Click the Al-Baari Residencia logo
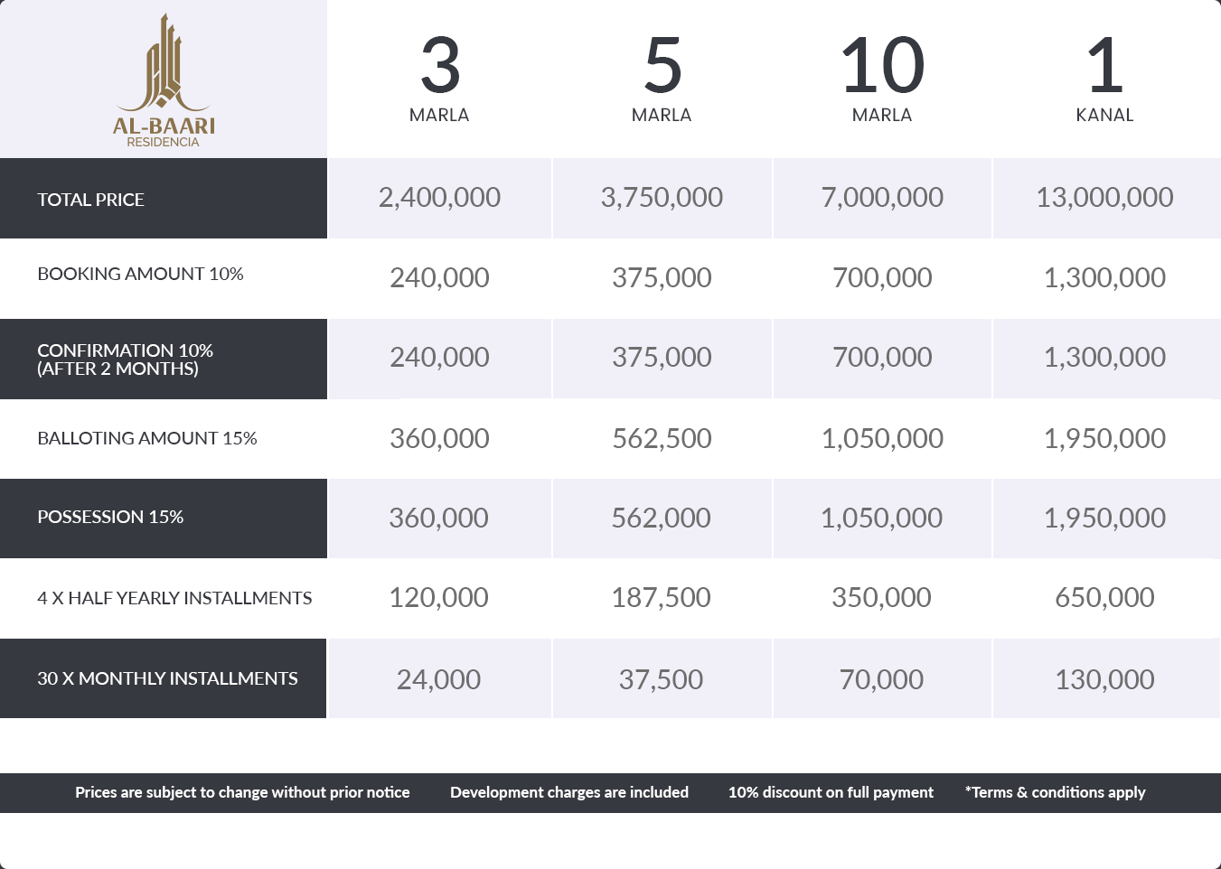The height and width of the screenshot is (869, 1221). 164,81
